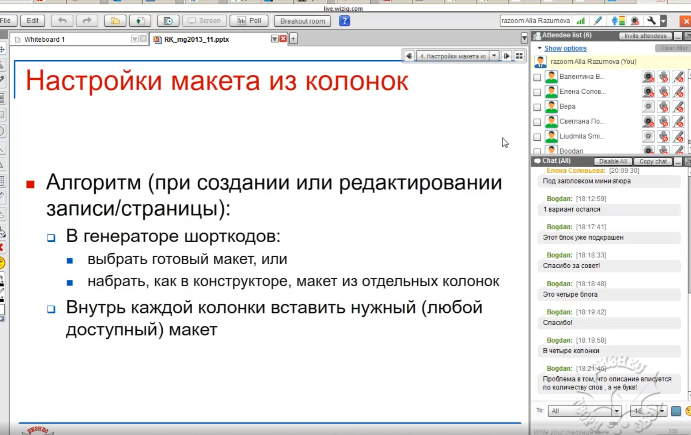This screenshot has height=435, width=691.
Task: Open the slide selector dropdown
Action: tap(494, 56)
